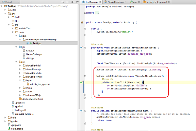Image resolution: width=196 pixels, height=131 pixels.
Task: Select the root-level gradle folder
Action: pyautogui.click(x=13, y=121)
